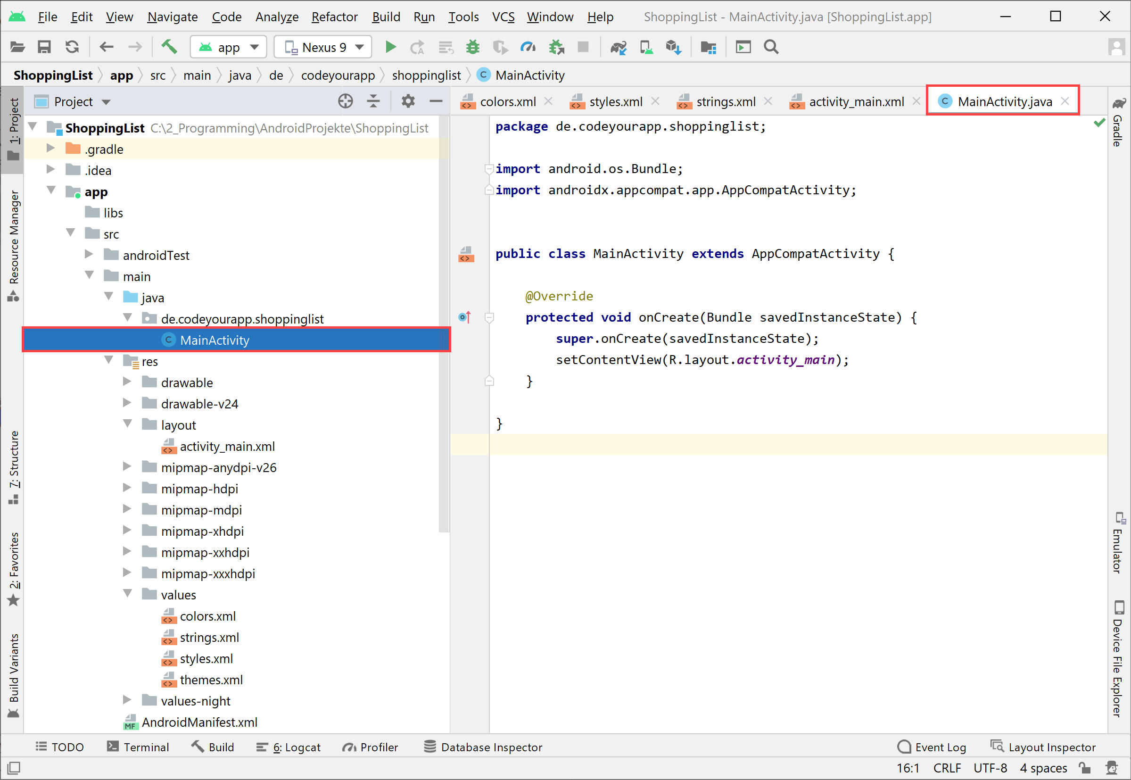Click the Project tree vertical scrollbar
The width and height of the screenshot is (1131, 780).
(444, 324)
